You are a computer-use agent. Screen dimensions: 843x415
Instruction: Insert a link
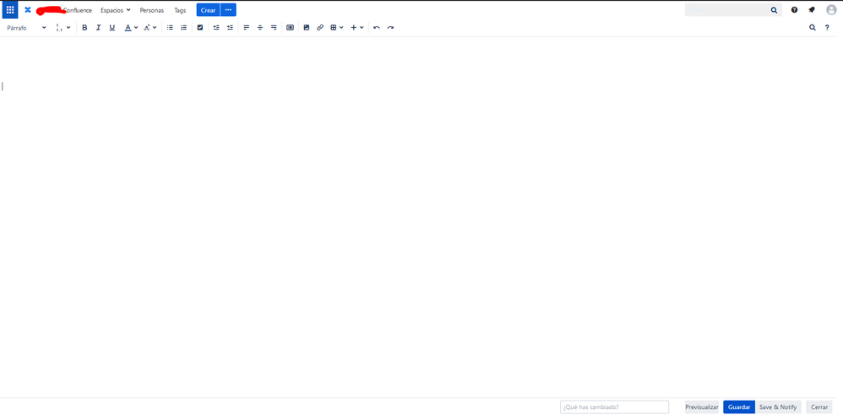click(320, 27)
